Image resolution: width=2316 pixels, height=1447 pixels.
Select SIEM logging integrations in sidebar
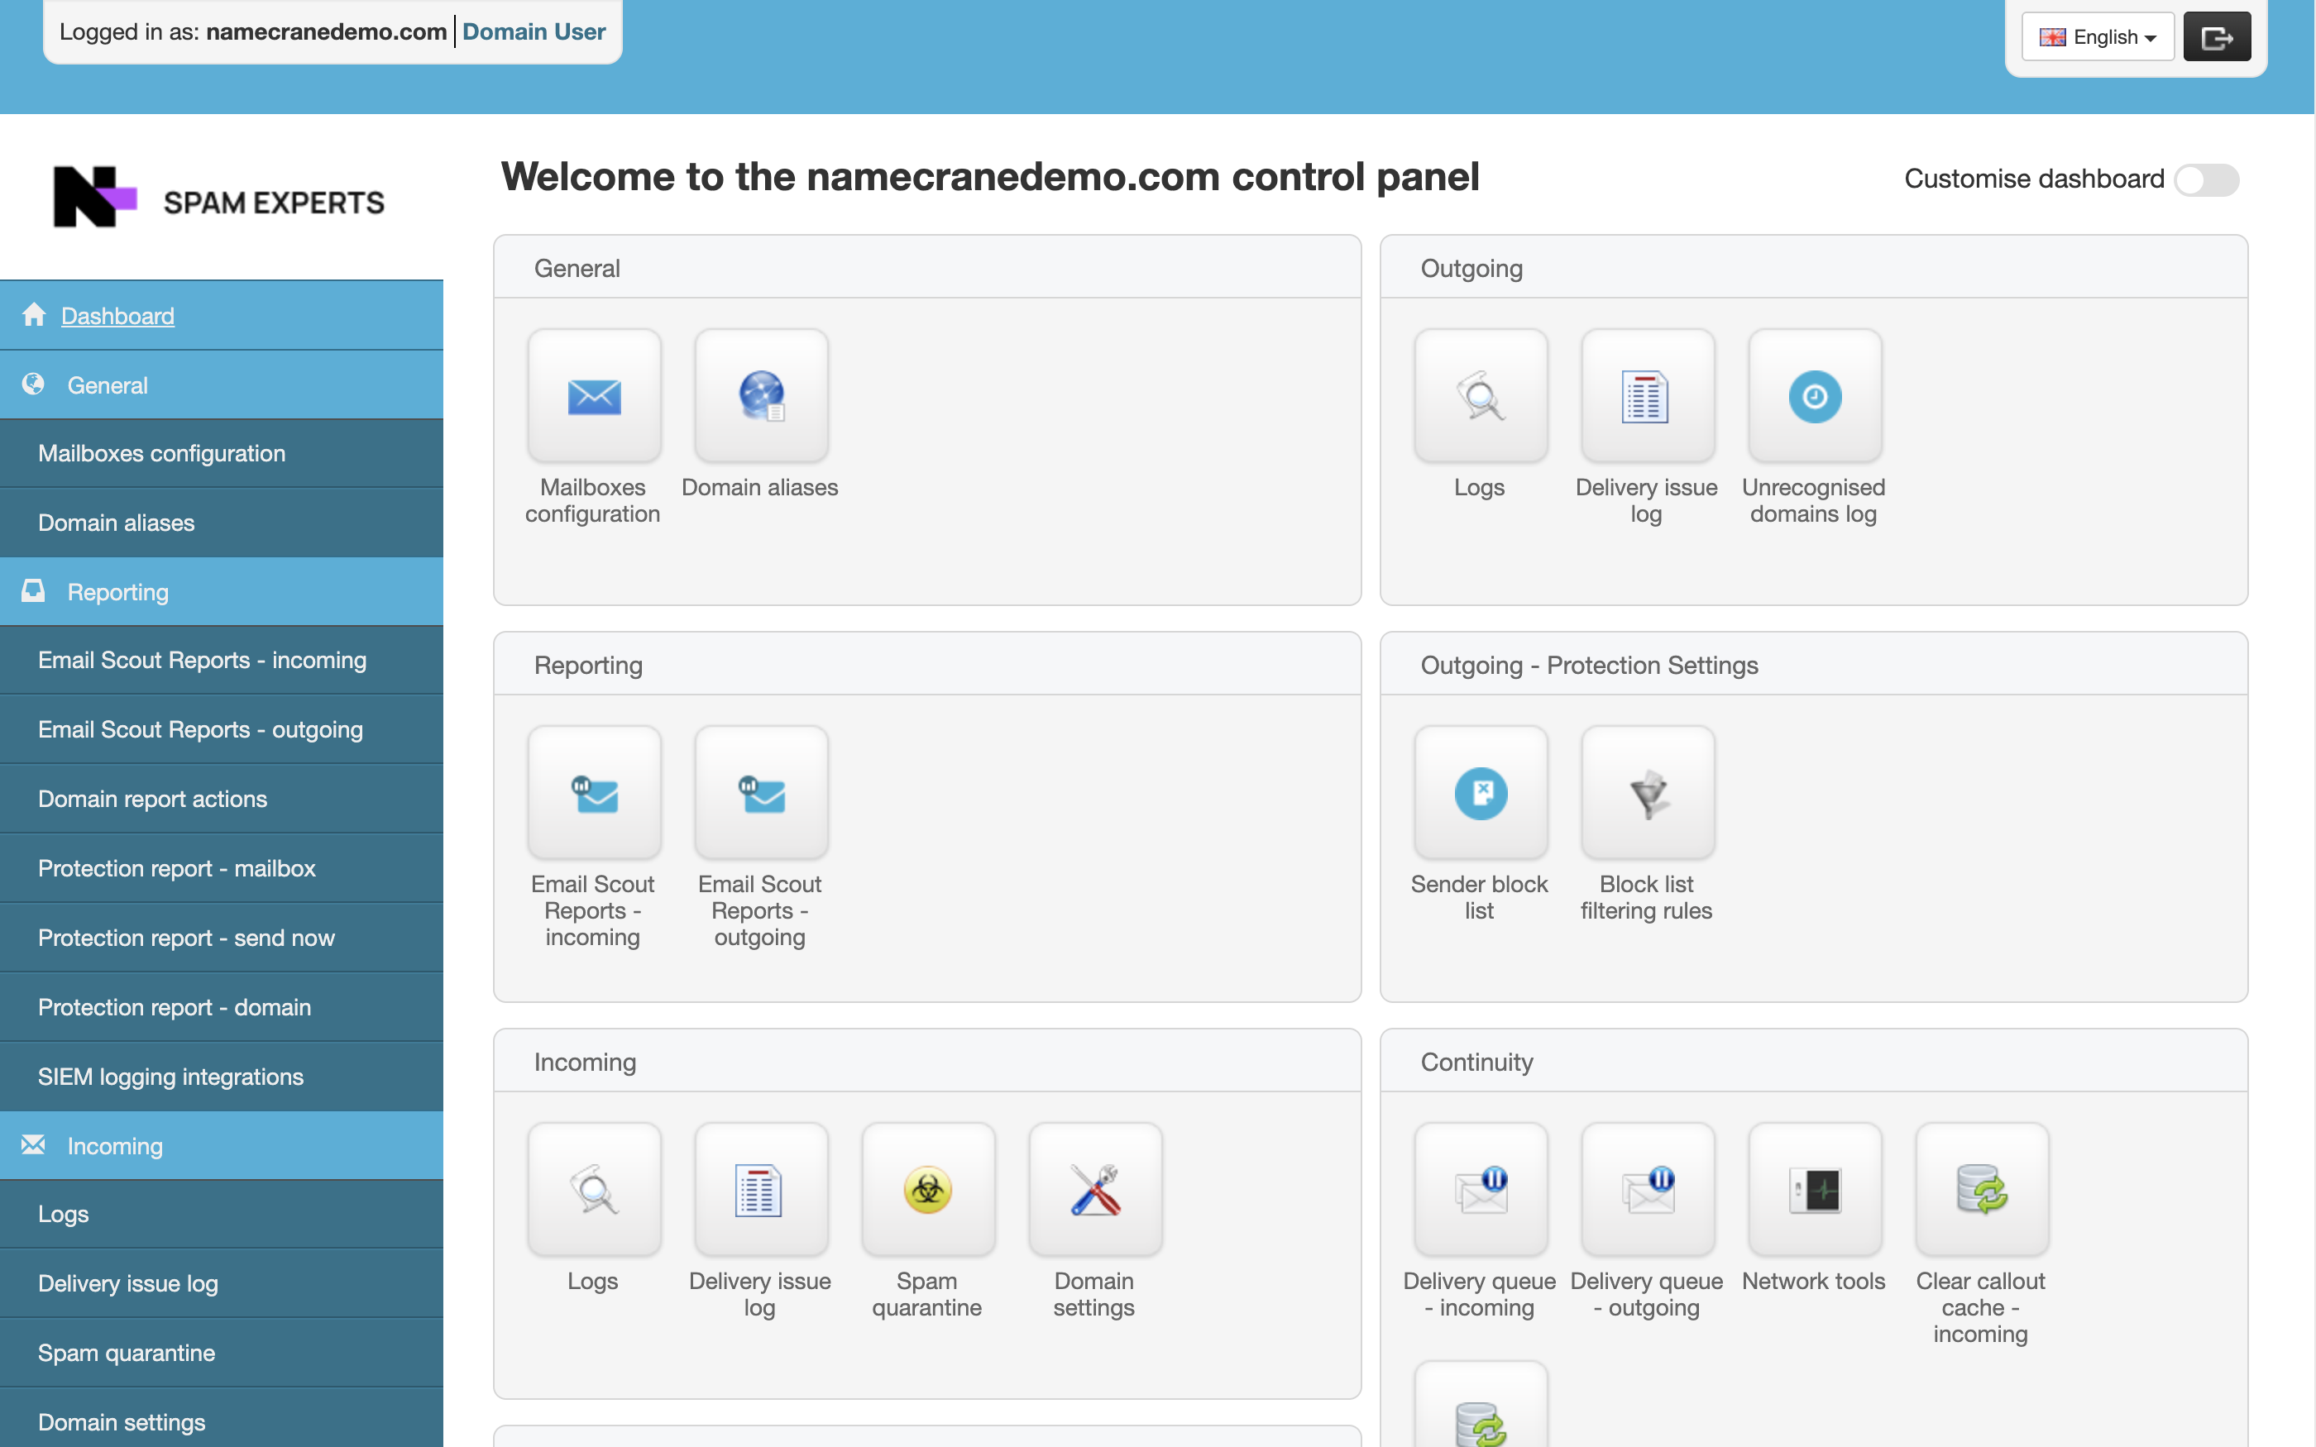[x=170, y=1077]
